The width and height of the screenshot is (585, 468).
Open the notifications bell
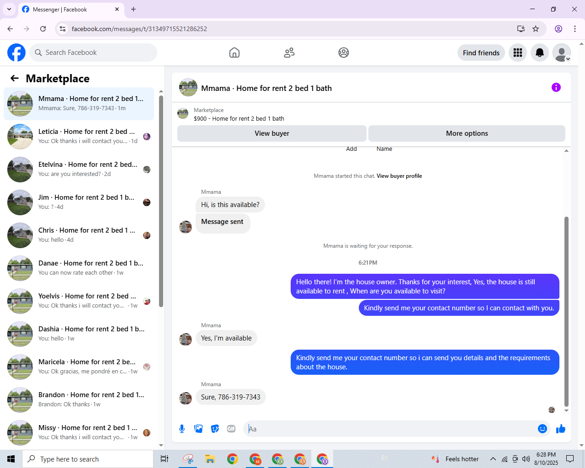point(540,53)
